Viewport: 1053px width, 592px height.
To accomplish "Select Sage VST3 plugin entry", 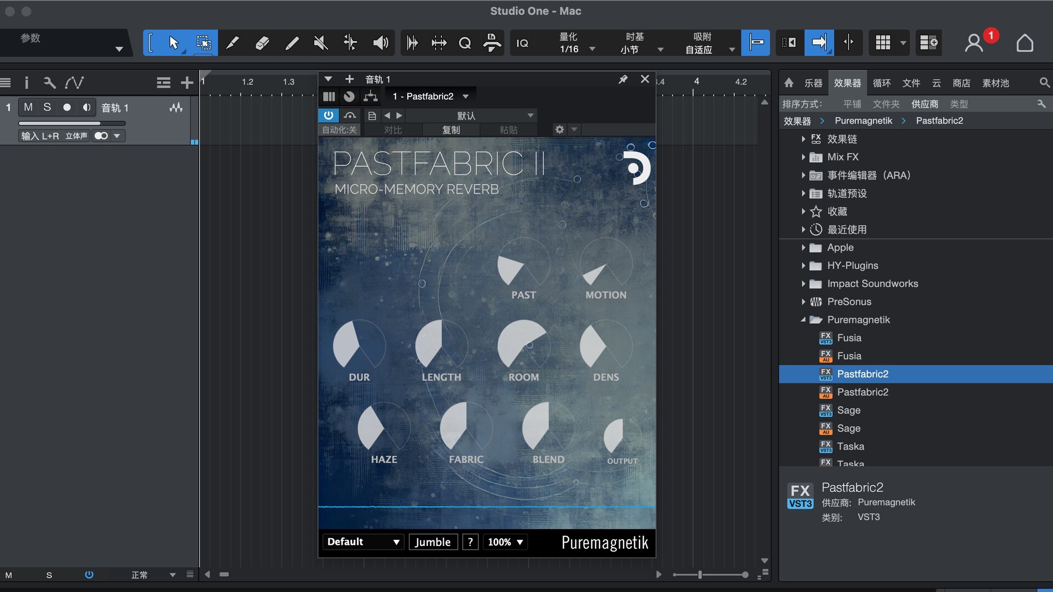I will click(x=848, y=411).
